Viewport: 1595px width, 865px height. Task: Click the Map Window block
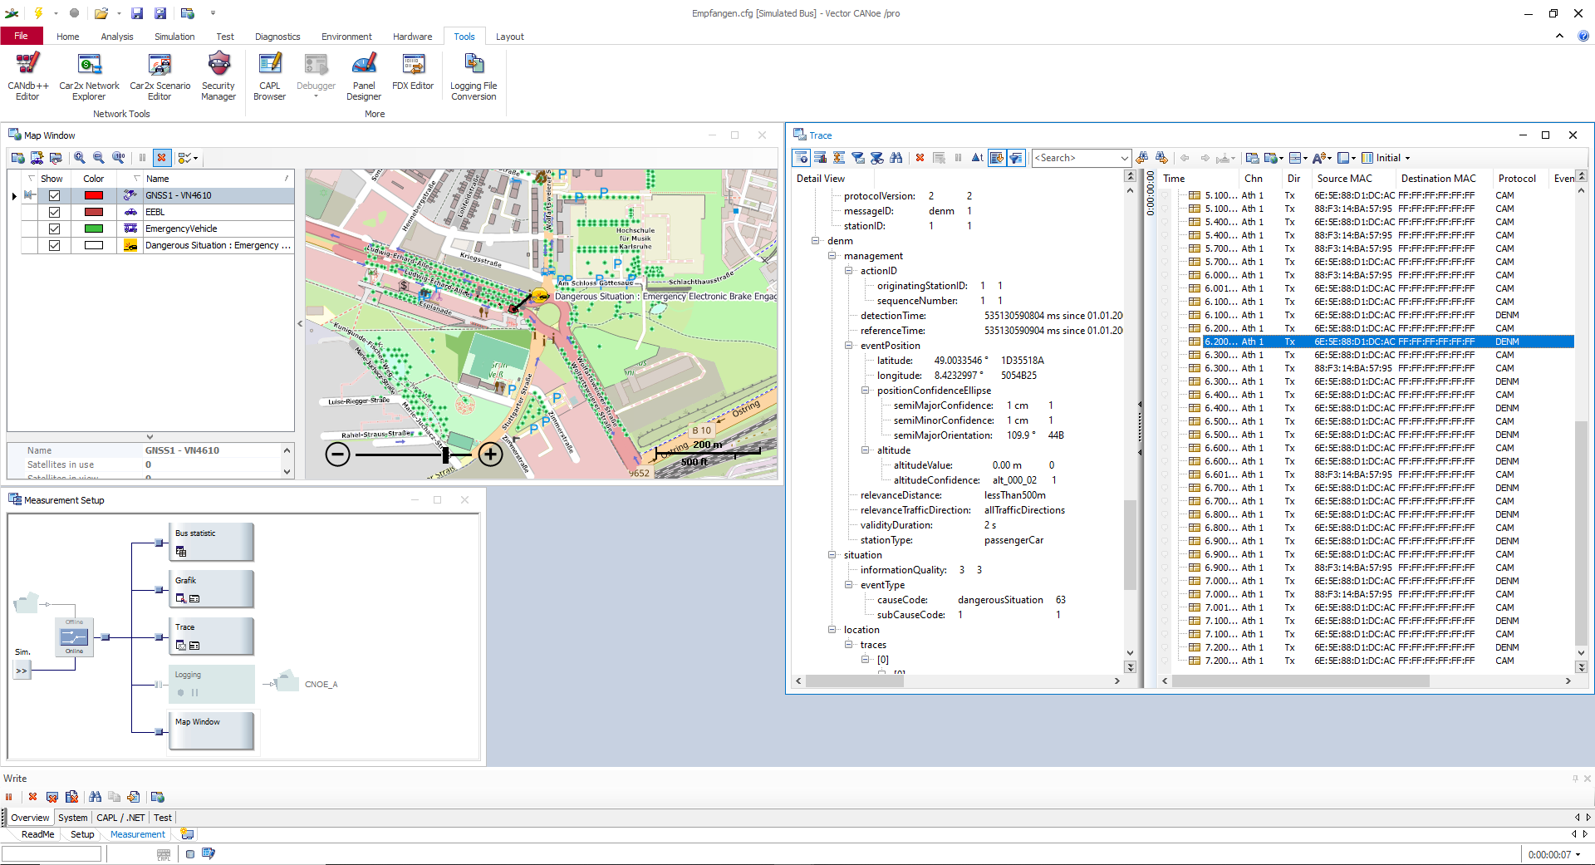pyautogui.click(x=211, y=730)
